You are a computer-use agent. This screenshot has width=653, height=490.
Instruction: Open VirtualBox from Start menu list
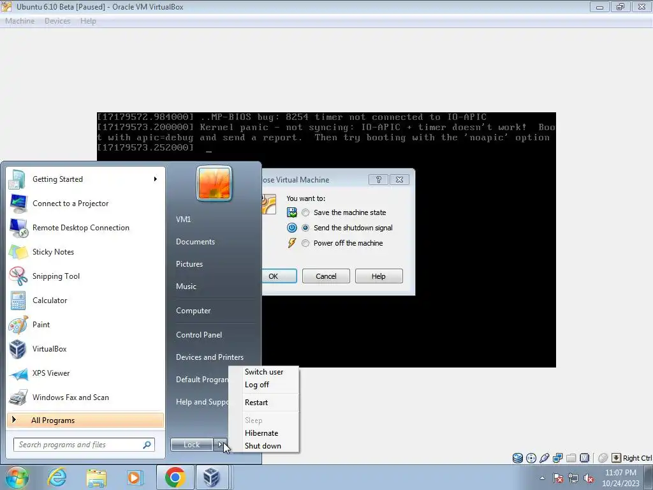click(85, 349)
